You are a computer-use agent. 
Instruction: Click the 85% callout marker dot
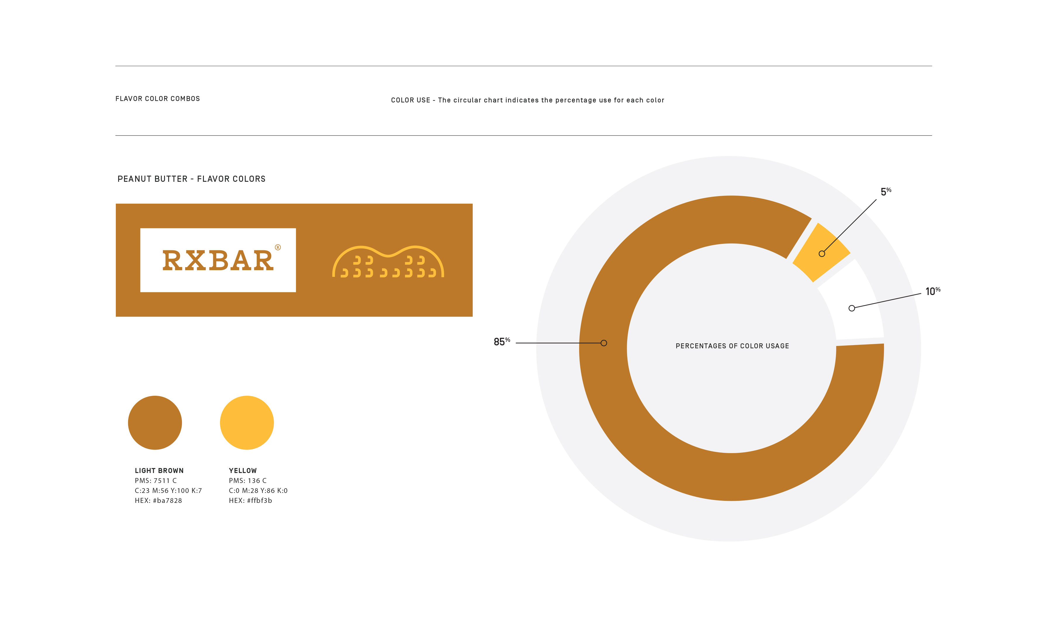[603, 343]
